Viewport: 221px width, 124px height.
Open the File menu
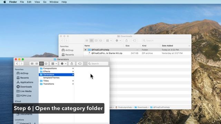[22, 2]
